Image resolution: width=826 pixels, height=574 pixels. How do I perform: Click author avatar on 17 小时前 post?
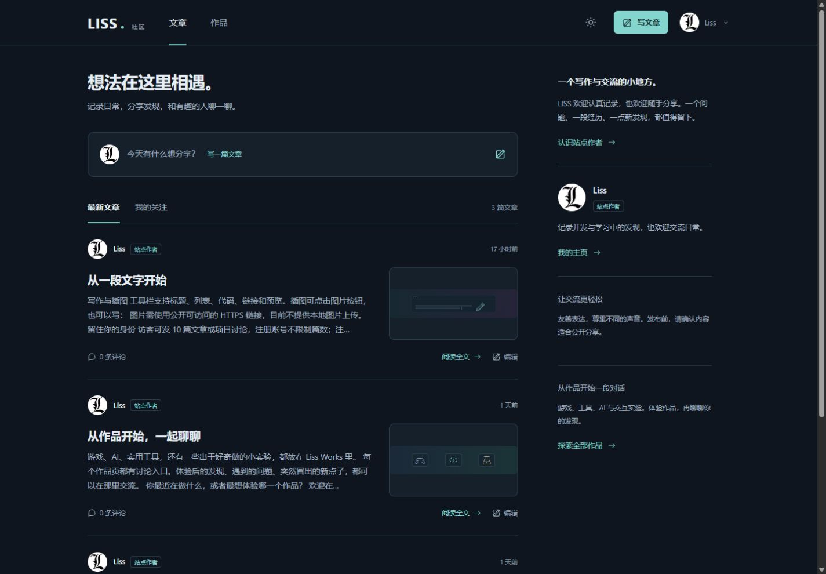coord(97,249)
